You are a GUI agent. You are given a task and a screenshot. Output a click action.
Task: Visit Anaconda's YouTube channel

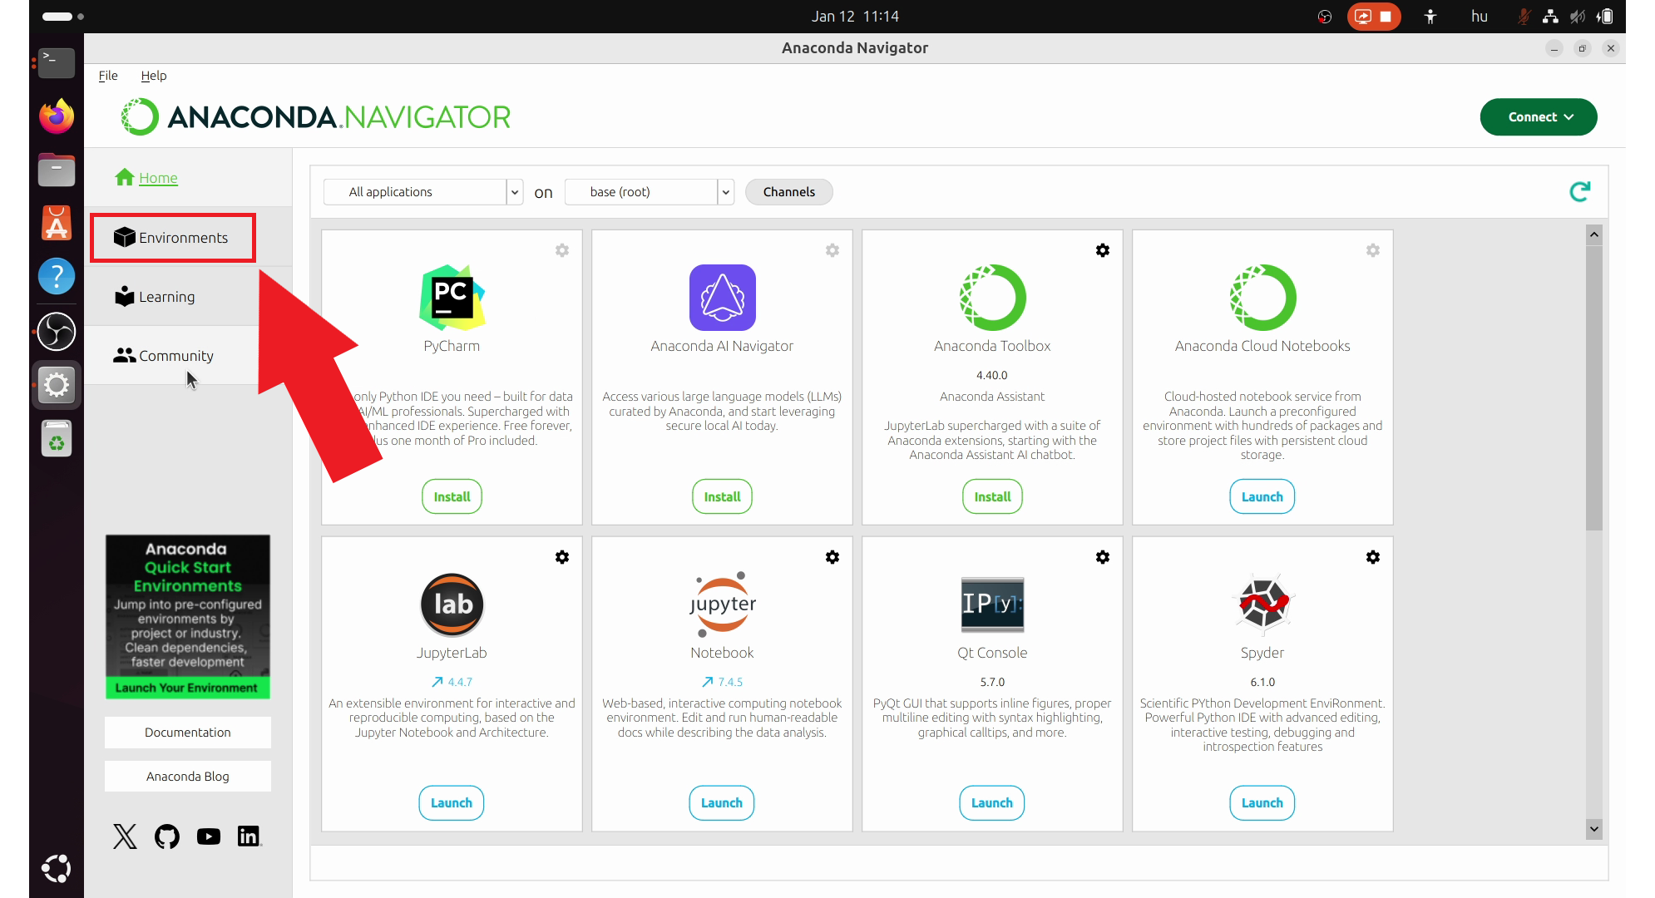(208, 836)
